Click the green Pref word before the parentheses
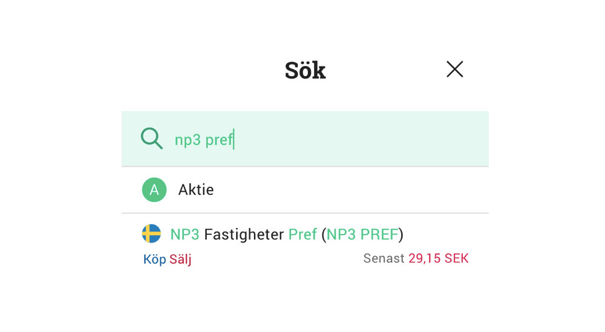The image size is (605, 332). point(302,234)
